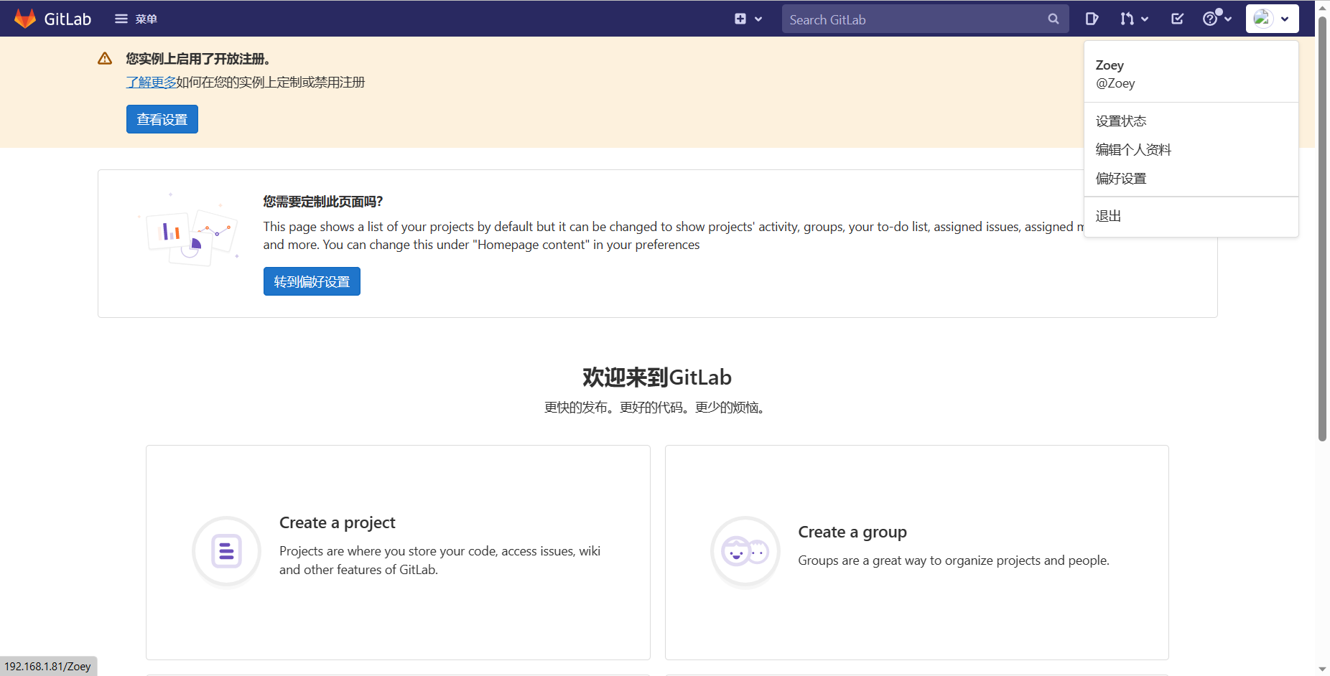Click the 查看设置 button
The height and width of the screenshot is (676, 1330).
click(162, 119)
